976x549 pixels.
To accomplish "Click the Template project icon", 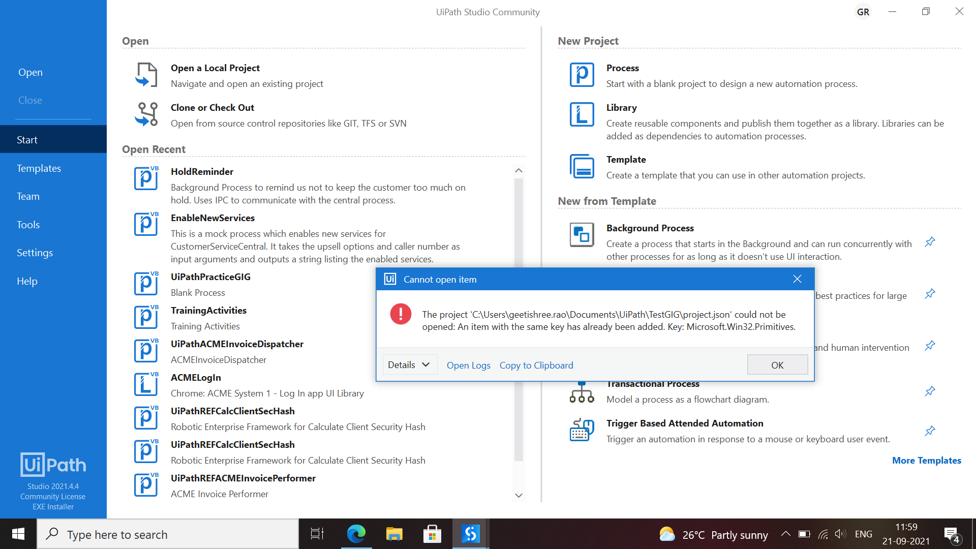I will coord(582,166).
